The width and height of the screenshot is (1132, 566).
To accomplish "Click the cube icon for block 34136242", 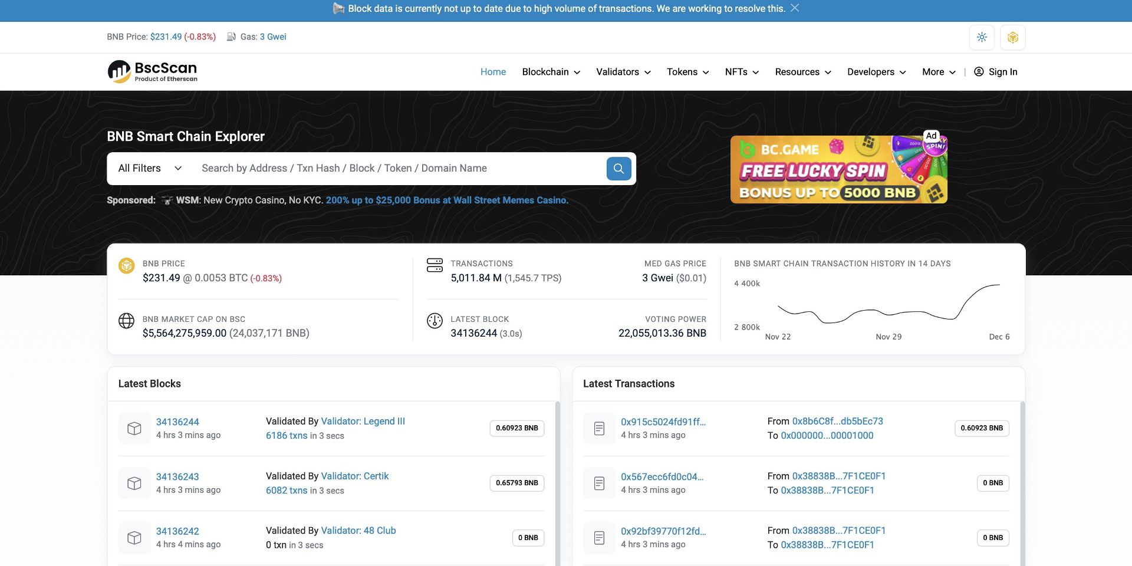I will point(134,538).
